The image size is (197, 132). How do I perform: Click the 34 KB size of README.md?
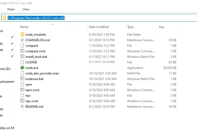tap(172, 107)
